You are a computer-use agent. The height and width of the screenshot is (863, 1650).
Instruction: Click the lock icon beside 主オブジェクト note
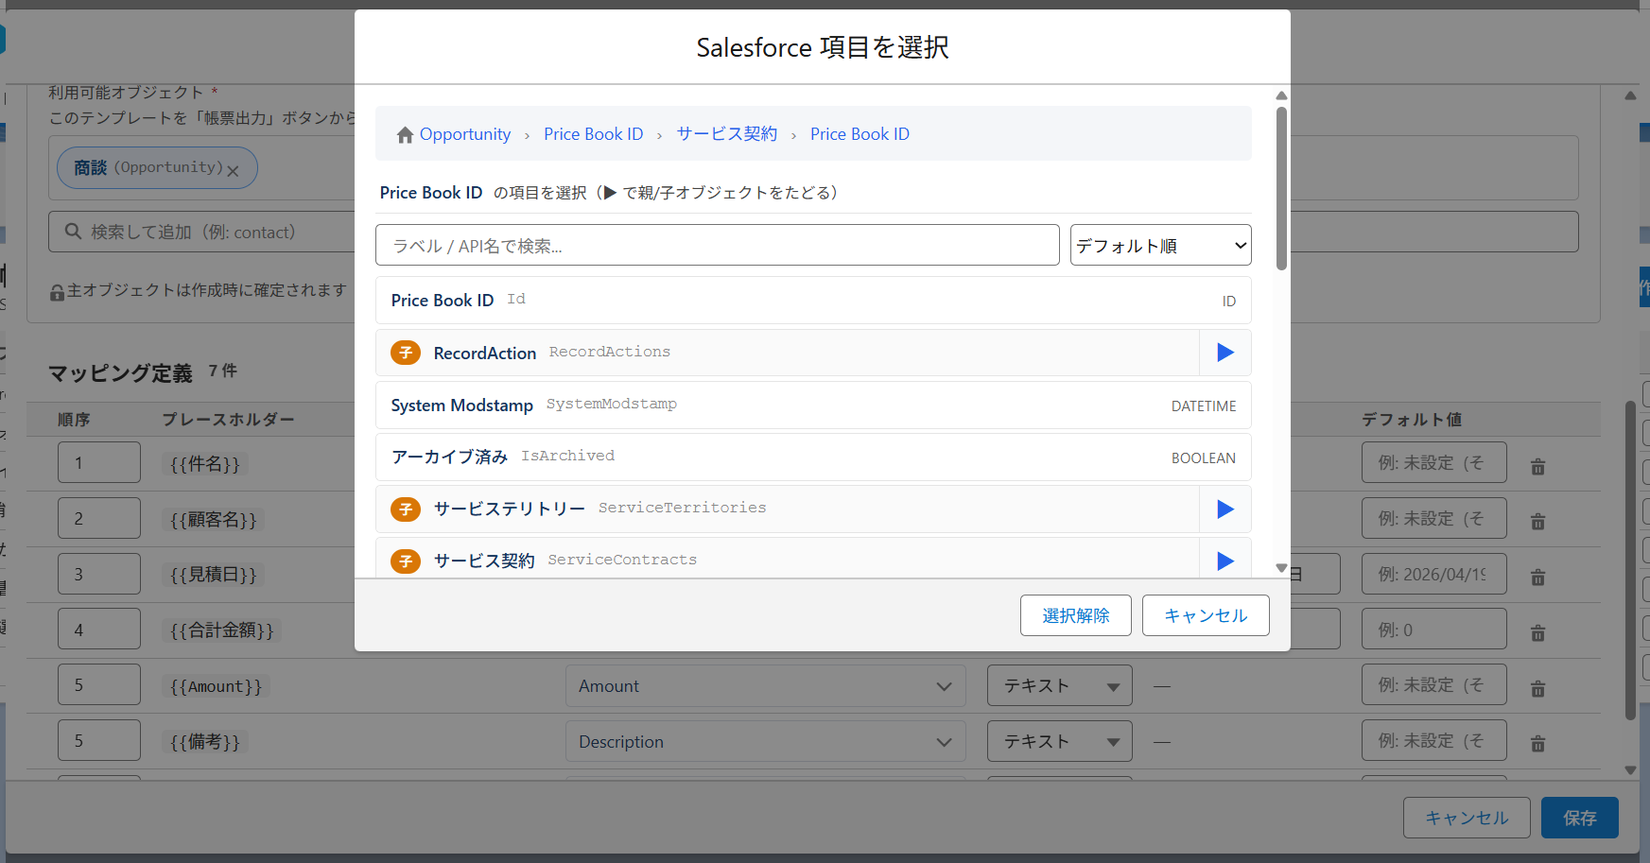point(57,293)
